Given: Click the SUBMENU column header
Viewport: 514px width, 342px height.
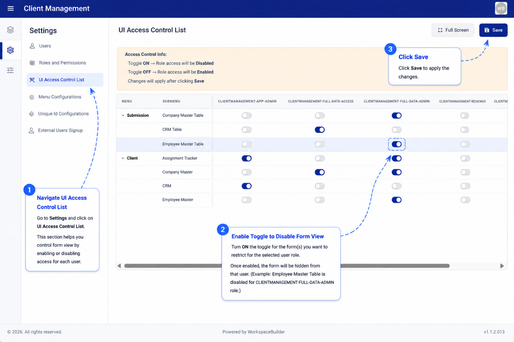Looking at the screenshot, I should pyautogui.click(x=171, y=101).
